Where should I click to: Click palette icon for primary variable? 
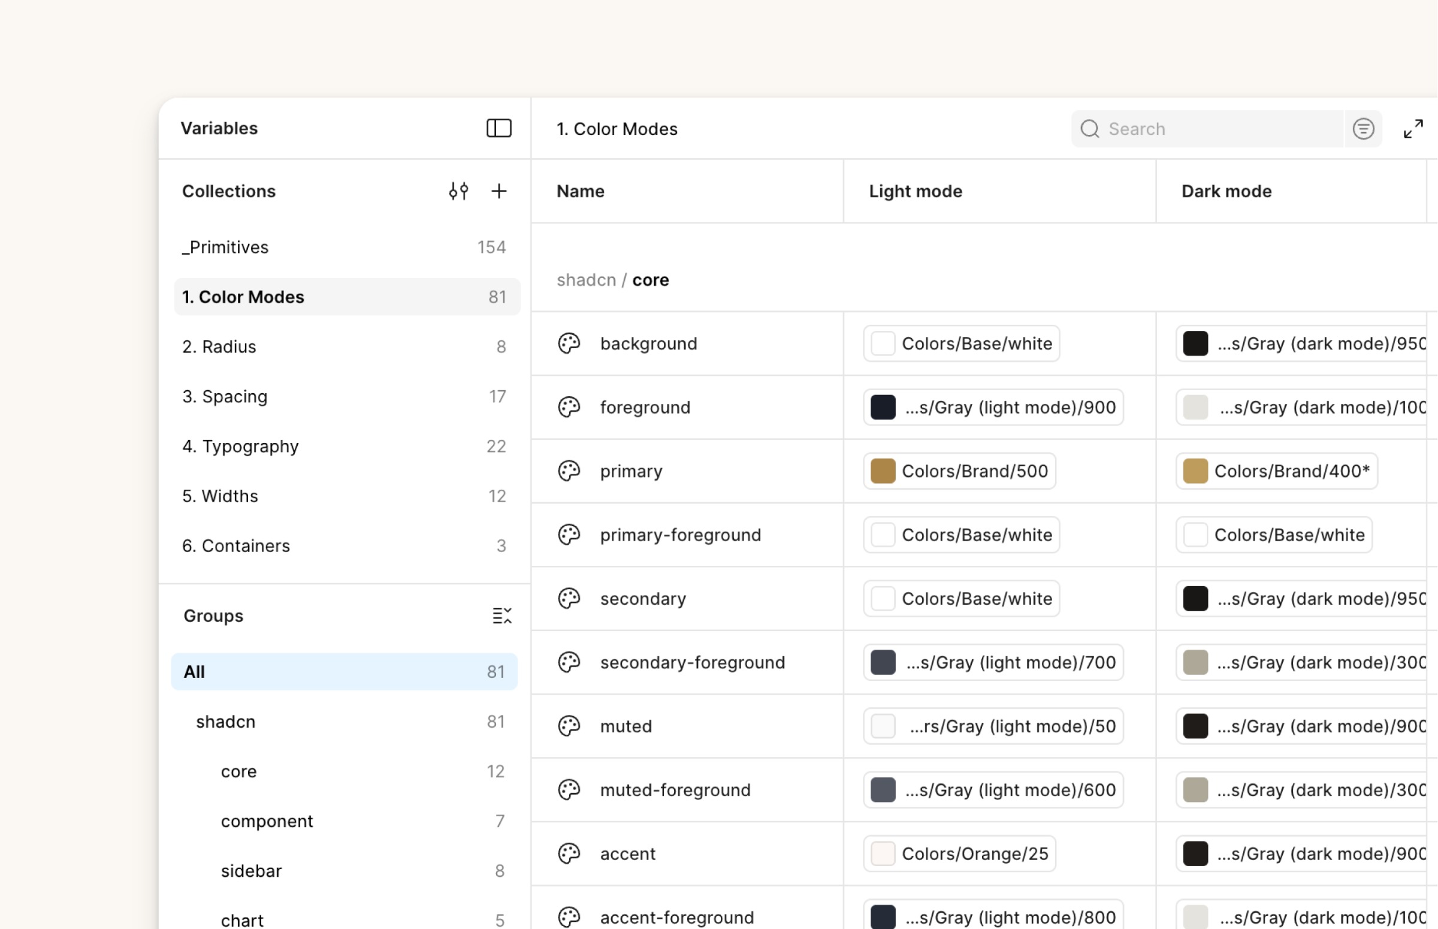(x=569, y=471)
